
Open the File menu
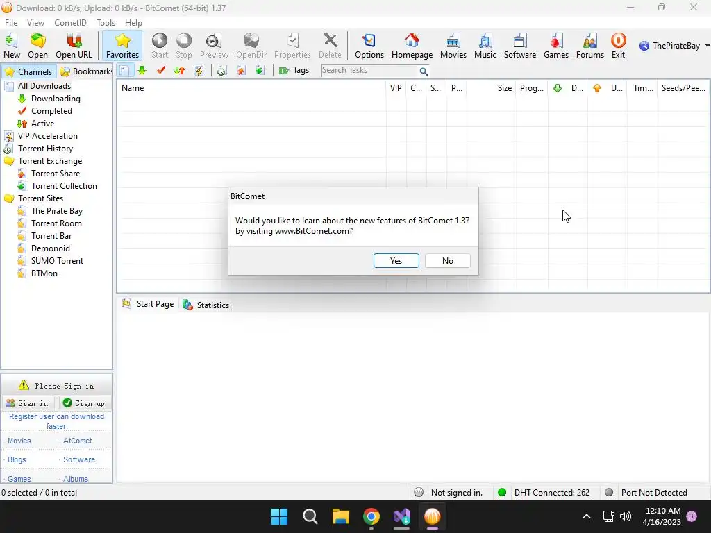[x=11, y=23]
